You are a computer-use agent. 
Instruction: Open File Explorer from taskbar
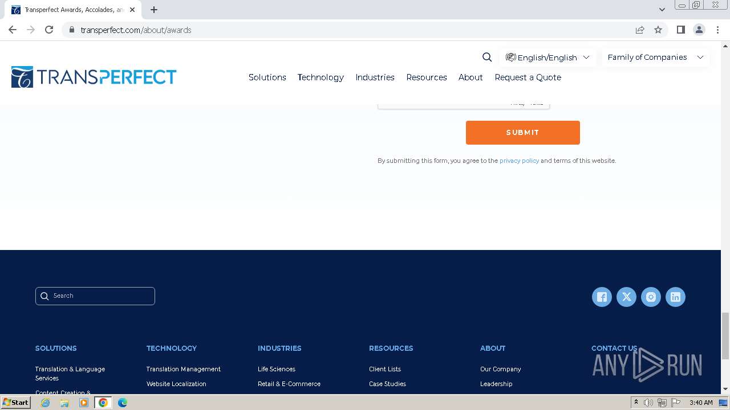coord(64,403)
